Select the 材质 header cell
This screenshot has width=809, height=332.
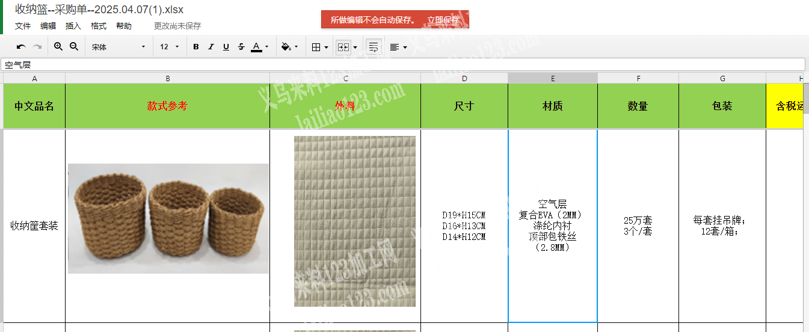pos(553,106)
